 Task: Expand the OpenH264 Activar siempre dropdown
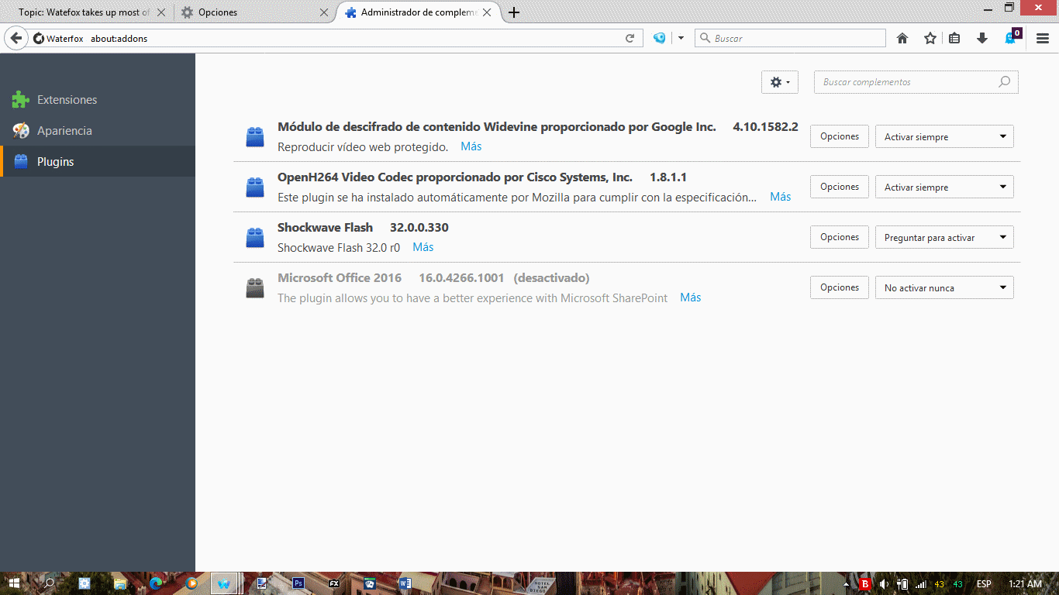coord(944,187)
